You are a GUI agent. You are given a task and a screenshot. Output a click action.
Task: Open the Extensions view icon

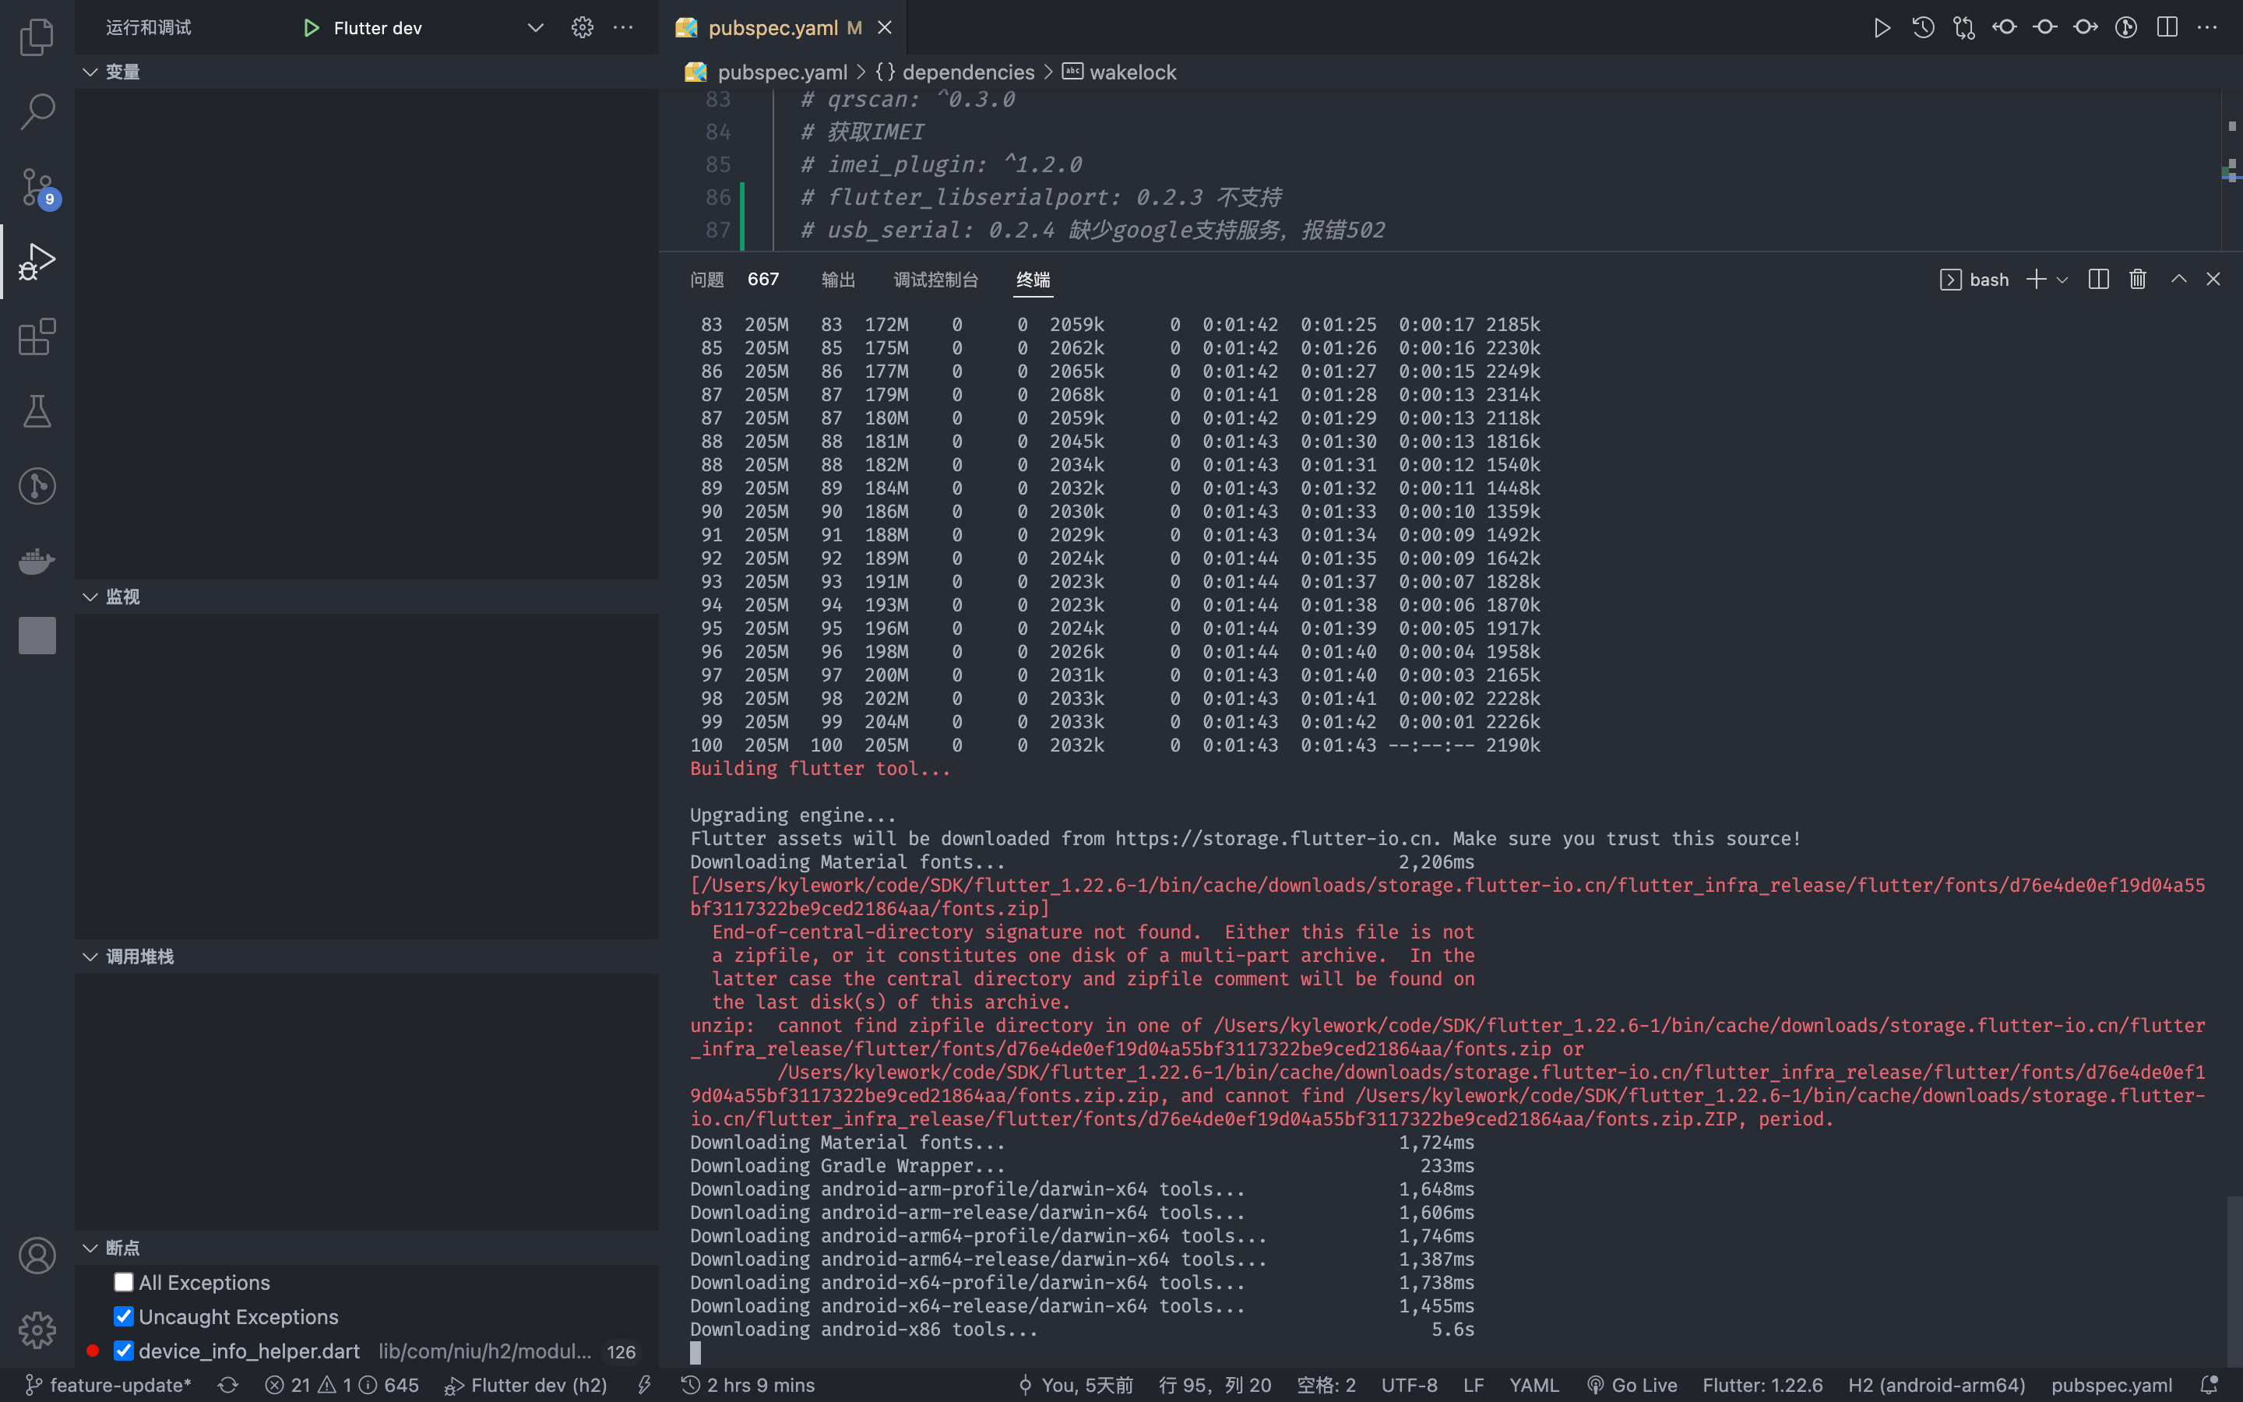click(37, 336)
